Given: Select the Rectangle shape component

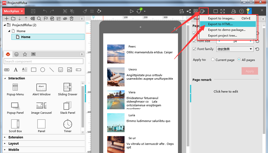Looking at the screenshot, I should coord(34,70).
